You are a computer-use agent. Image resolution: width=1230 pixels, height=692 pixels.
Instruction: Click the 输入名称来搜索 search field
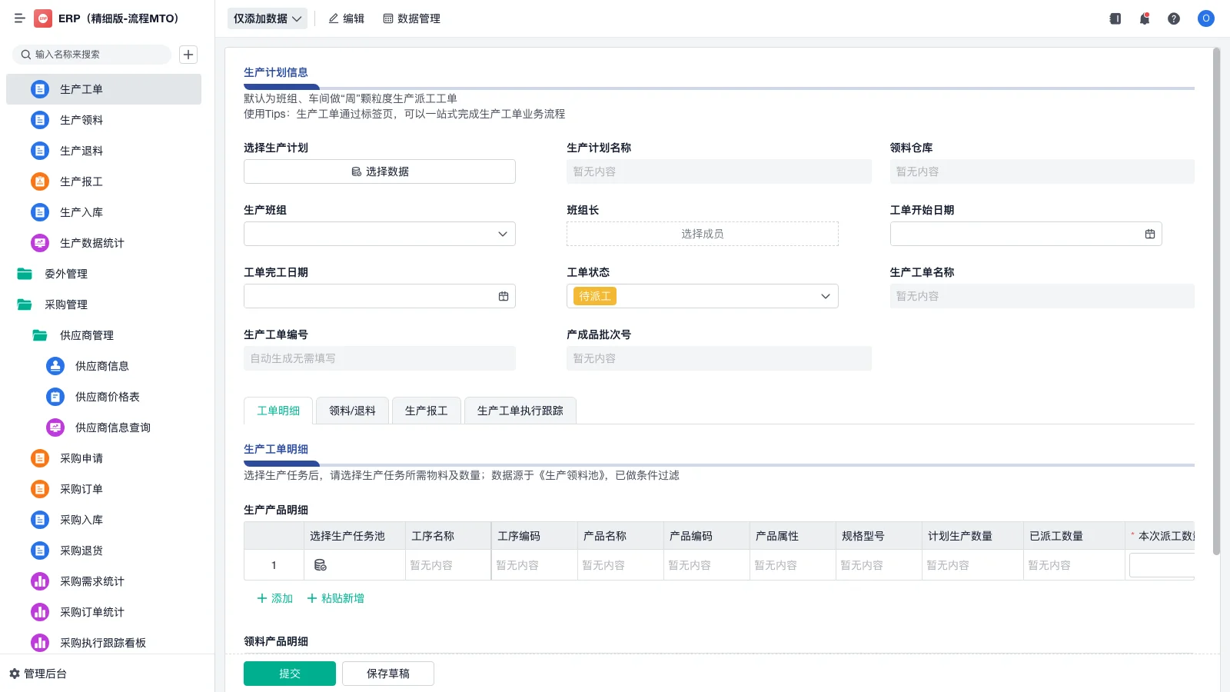pyautogui.click(x=92, y=55)
